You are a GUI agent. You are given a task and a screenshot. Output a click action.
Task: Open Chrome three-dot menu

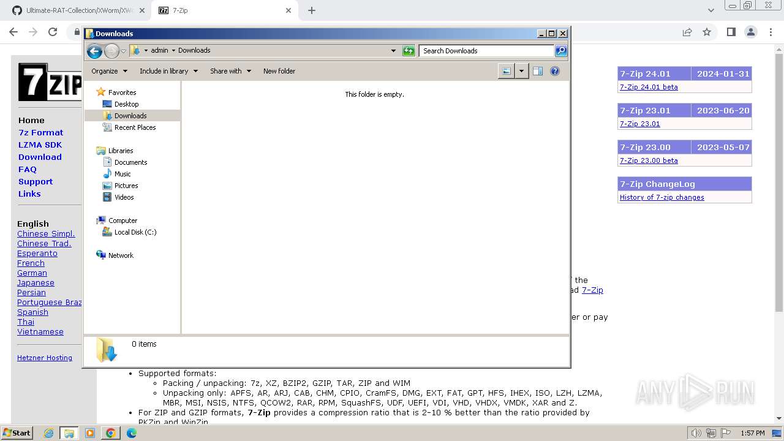click(771, 32)
